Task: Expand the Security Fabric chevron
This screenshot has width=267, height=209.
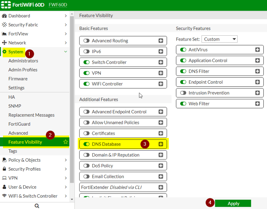Action: point(66,25)
